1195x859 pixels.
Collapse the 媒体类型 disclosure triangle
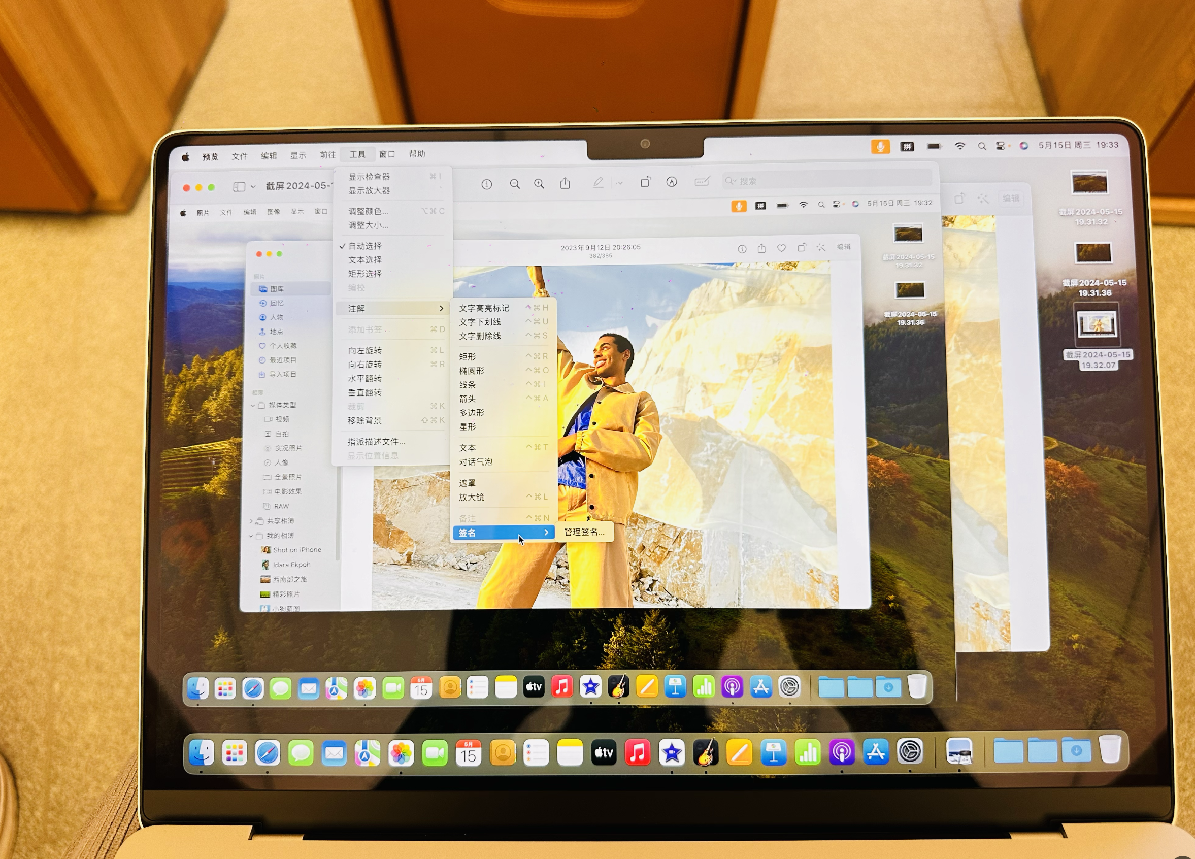pyautogui.click(x=253, y=406)
